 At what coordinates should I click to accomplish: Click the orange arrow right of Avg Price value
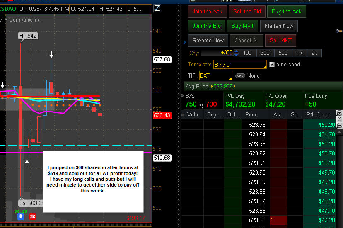(x=234, y=86)
